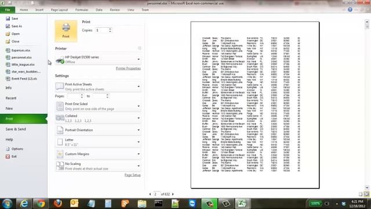Screen dimensions: 371x209
Task: Go to the previous preview page
Action: (x=150, y=194)
